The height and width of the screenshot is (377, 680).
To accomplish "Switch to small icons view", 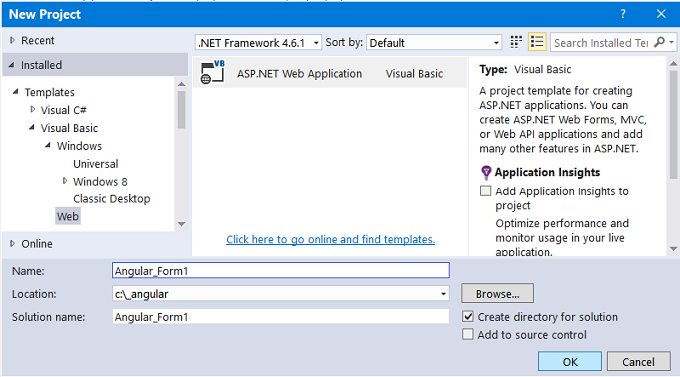I will (516, 42).
